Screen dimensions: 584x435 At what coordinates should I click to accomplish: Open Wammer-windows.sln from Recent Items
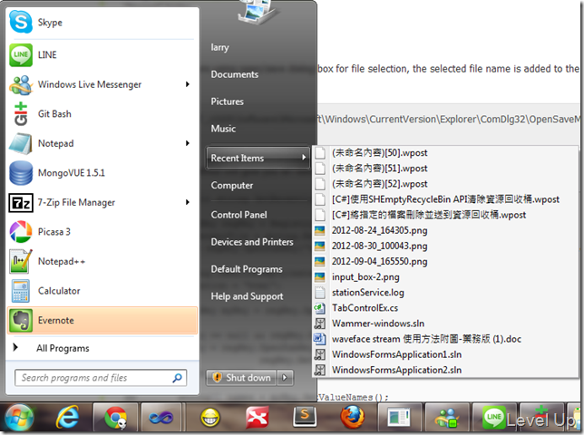coord(378,324)
